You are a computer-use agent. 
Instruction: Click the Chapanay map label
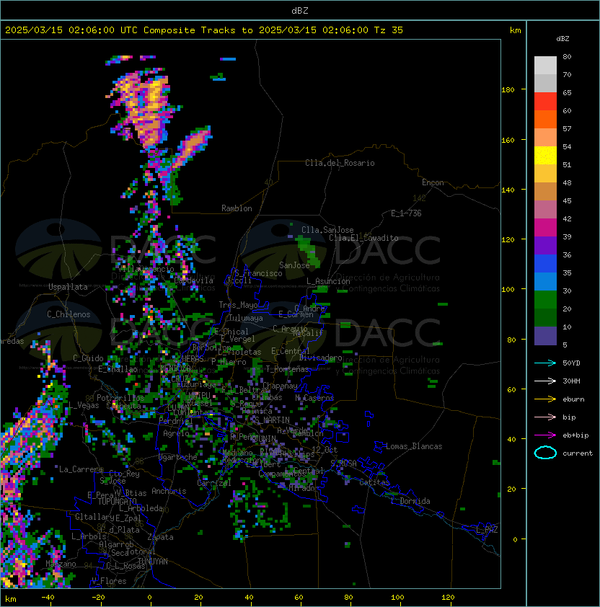pos(280,386)
